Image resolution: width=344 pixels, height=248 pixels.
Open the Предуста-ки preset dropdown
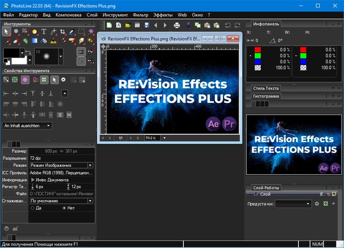[x=293, y=204]
